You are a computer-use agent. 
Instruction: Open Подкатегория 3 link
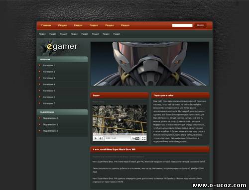click(50, 131)
